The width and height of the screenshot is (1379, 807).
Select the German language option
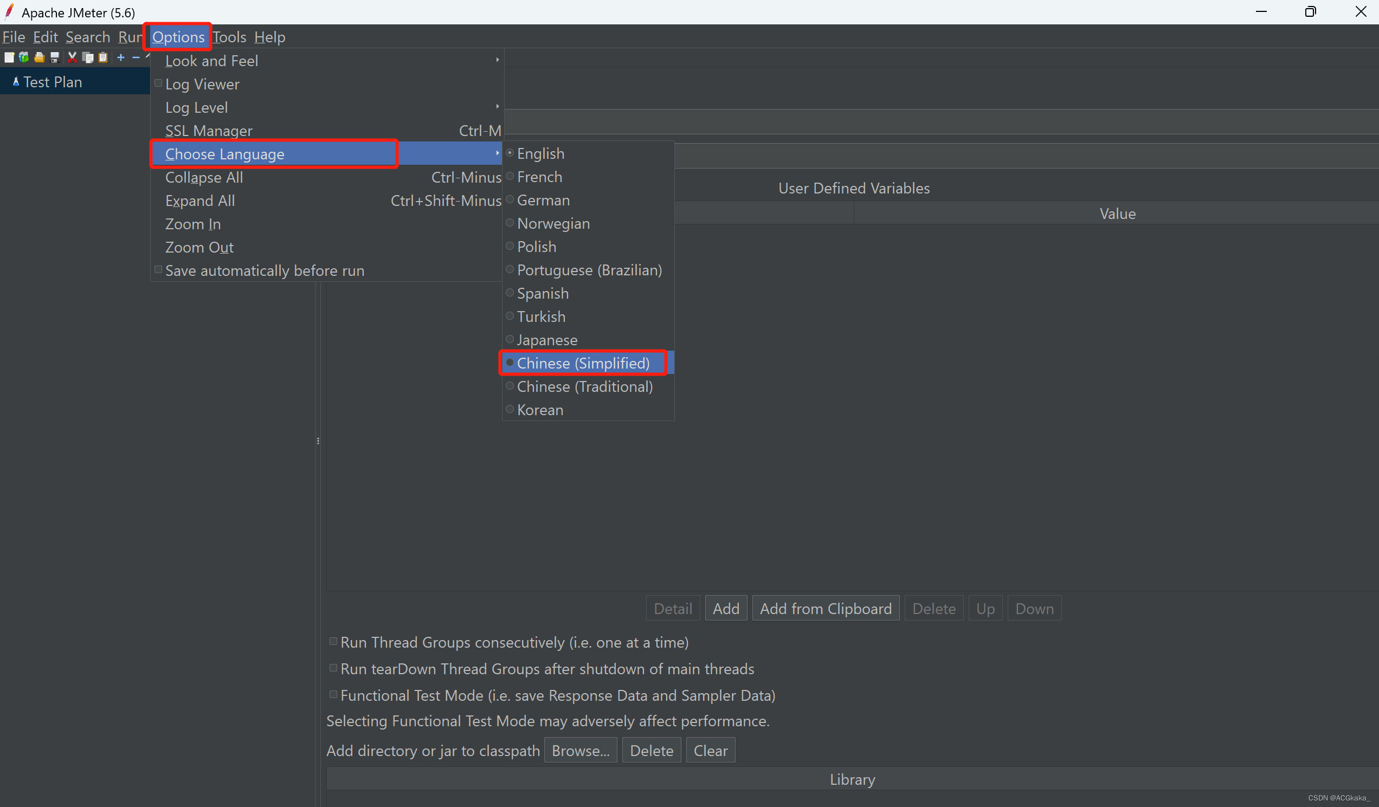(588, 200)
